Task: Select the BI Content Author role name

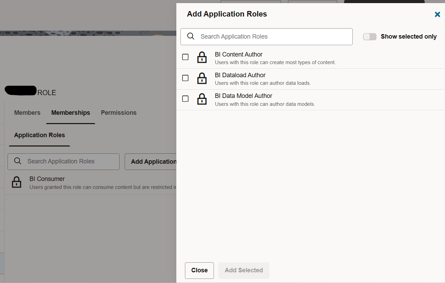Action: tap(239, 54)
